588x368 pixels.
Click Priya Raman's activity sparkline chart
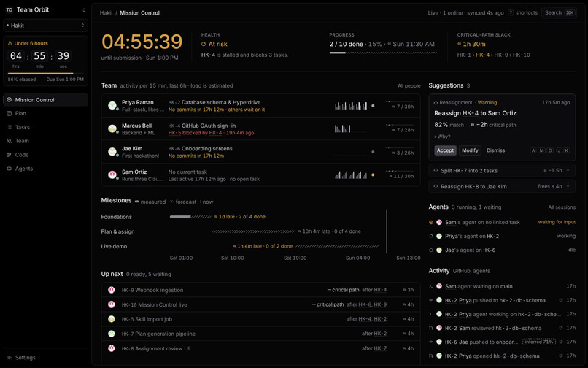tap(351, 106)
